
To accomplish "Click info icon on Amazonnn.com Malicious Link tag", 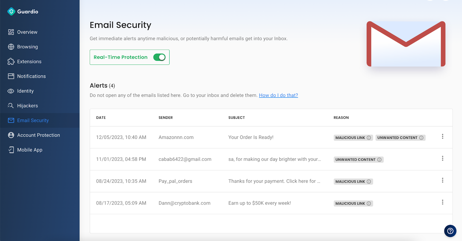I will 369,138.
